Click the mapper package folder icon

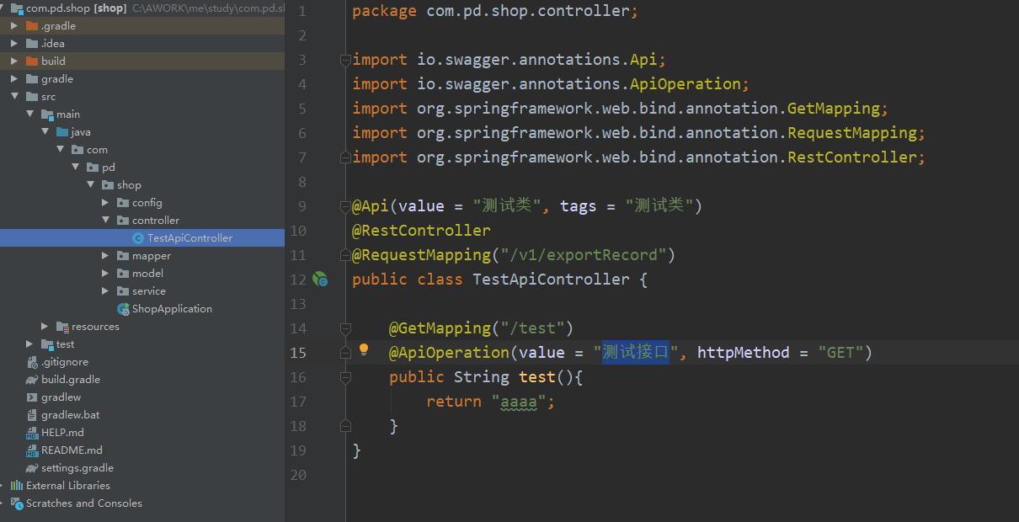click(x=123, y=256)
